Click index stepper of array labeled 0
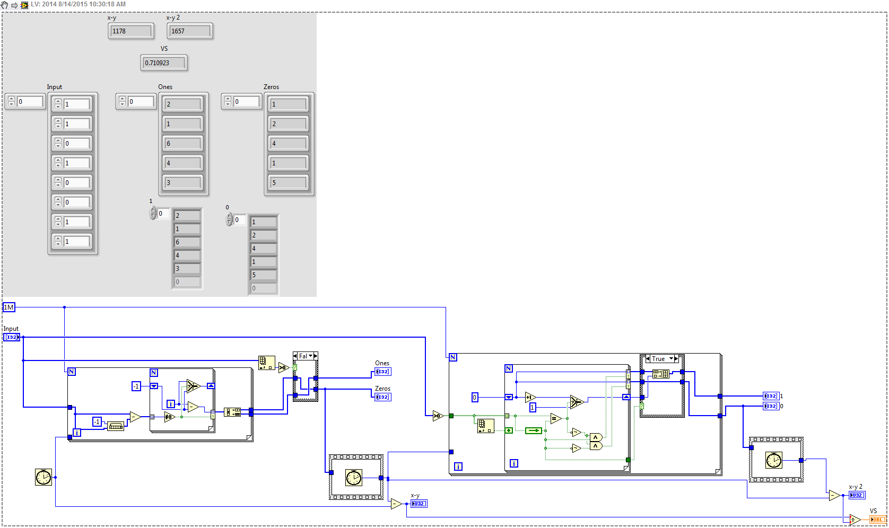889x528 pixels. (230, 219)
